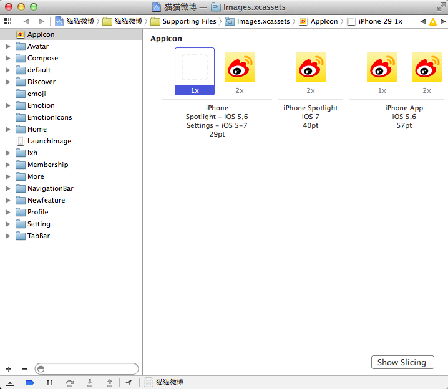Enter full screen via the title bar arrows
The image size is (448, 389).
(441, 7)
